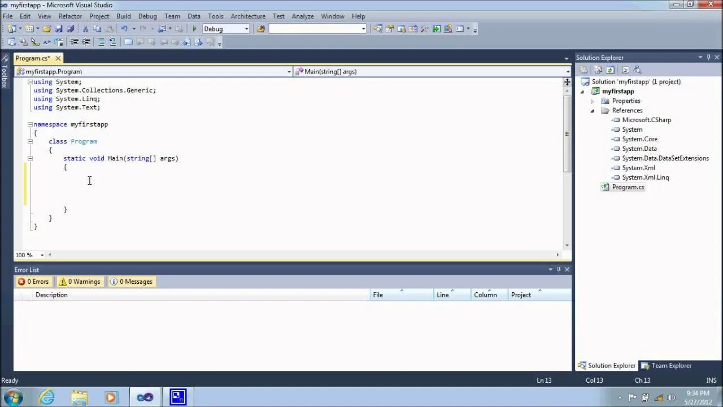Open the Analyze menu
This screenshot has height=407, width=723.
[302, 16]
